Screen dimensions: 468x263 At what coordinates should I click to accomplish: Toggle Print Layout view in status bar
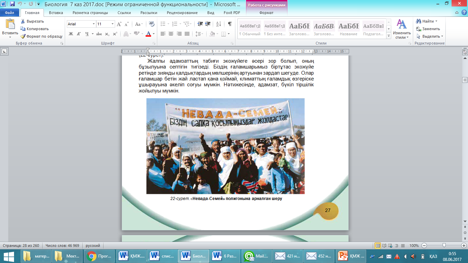[x=378, y=246]
